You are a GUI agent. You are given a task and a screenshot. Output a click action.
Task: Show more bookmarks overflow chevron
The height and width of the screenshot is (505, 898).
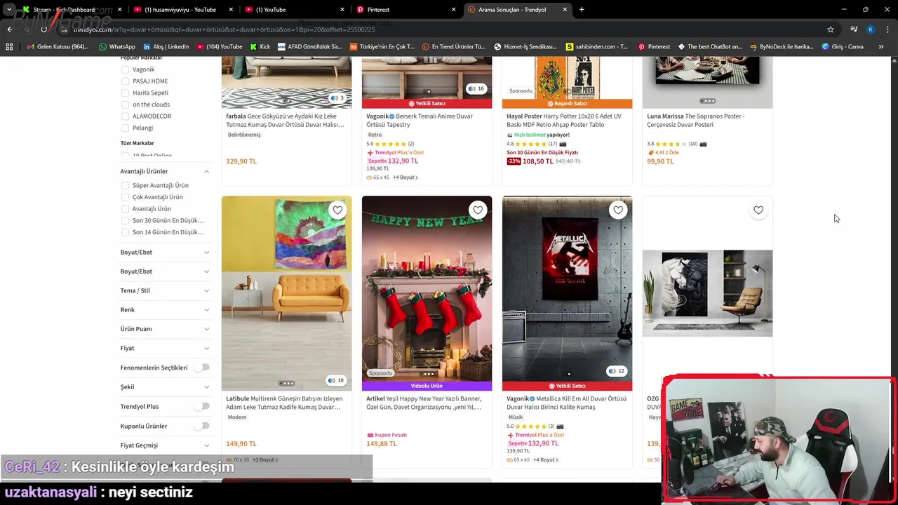(881, 47)
